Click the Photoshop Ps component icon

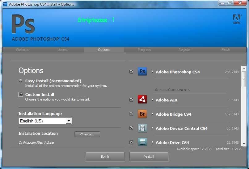142,71
